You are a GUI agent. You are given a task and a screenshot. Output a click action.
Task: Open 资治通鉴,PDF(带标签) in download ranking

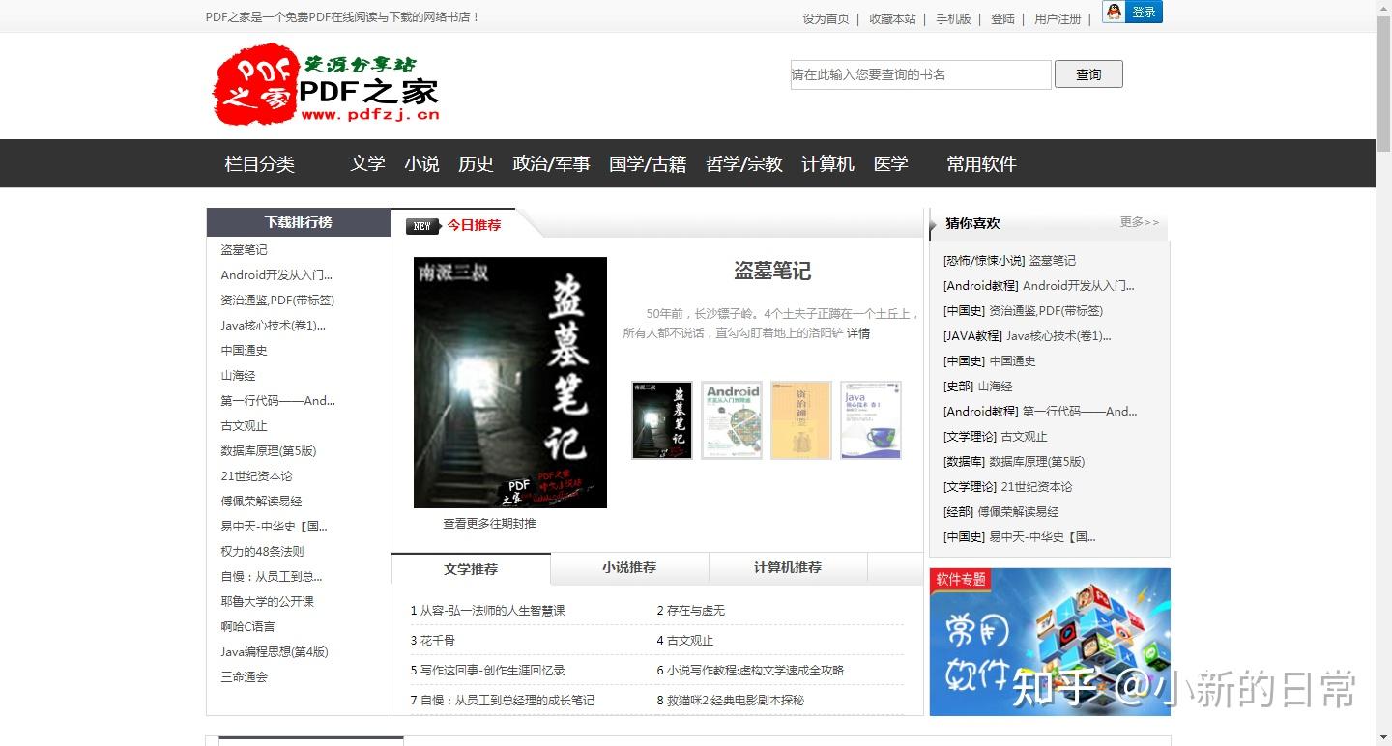pos(277,301)
